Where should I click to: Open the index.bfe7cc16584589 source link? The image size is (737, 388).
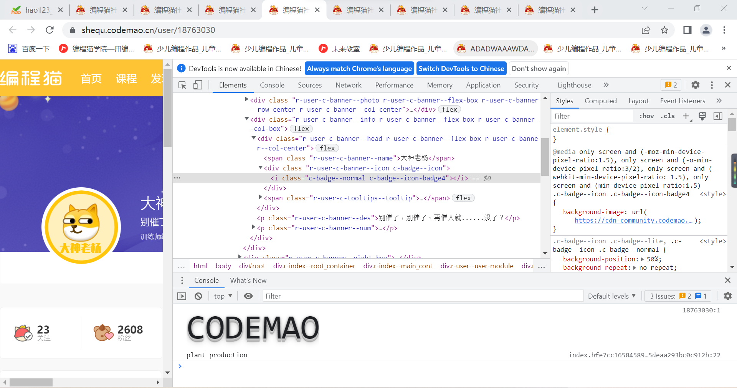[x=644, y=355]
